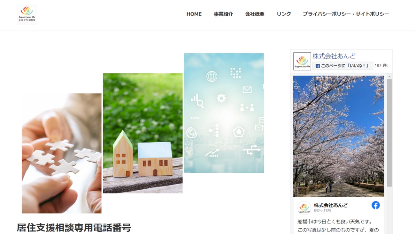The height and width of the screenshot is (234, 415).
Task: Click the feed scrollbar up arrow
Action: point(389,77)
